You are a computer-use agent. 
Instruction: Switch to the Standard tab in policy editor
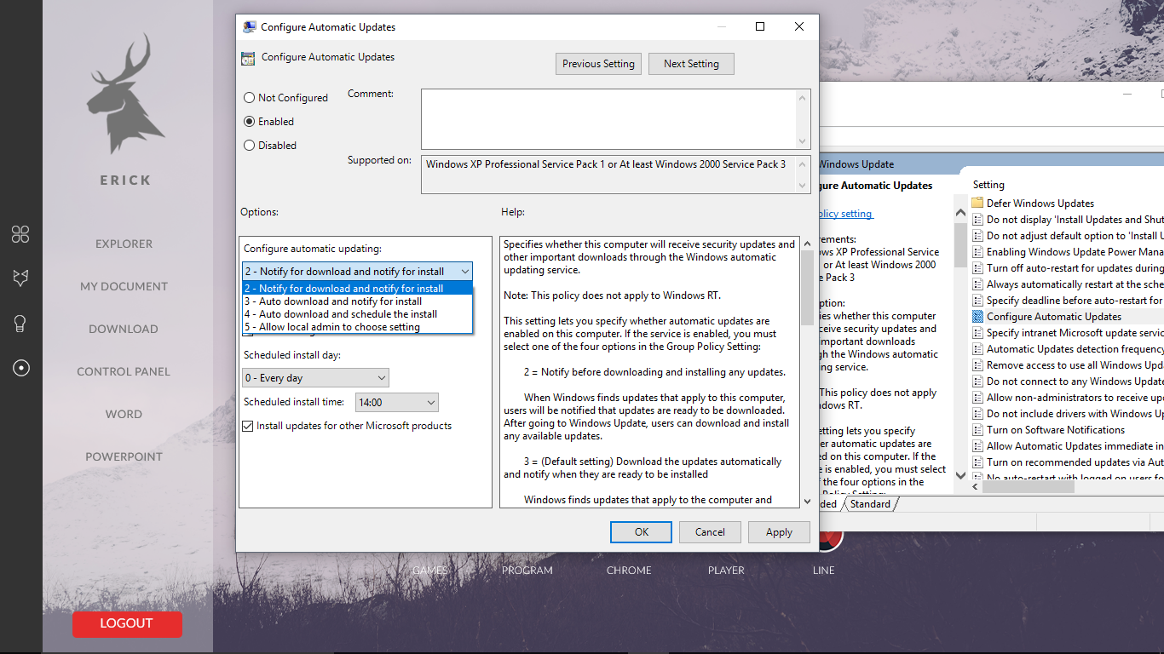click(x=870, y=504)
